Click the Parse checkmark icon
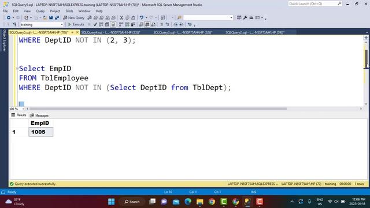 pyautogui.click(x=95, y=24)
